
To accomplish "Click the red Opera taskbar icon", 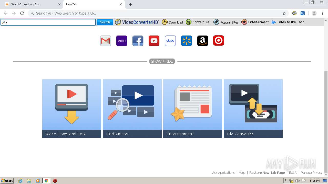I will click(55, 181).
